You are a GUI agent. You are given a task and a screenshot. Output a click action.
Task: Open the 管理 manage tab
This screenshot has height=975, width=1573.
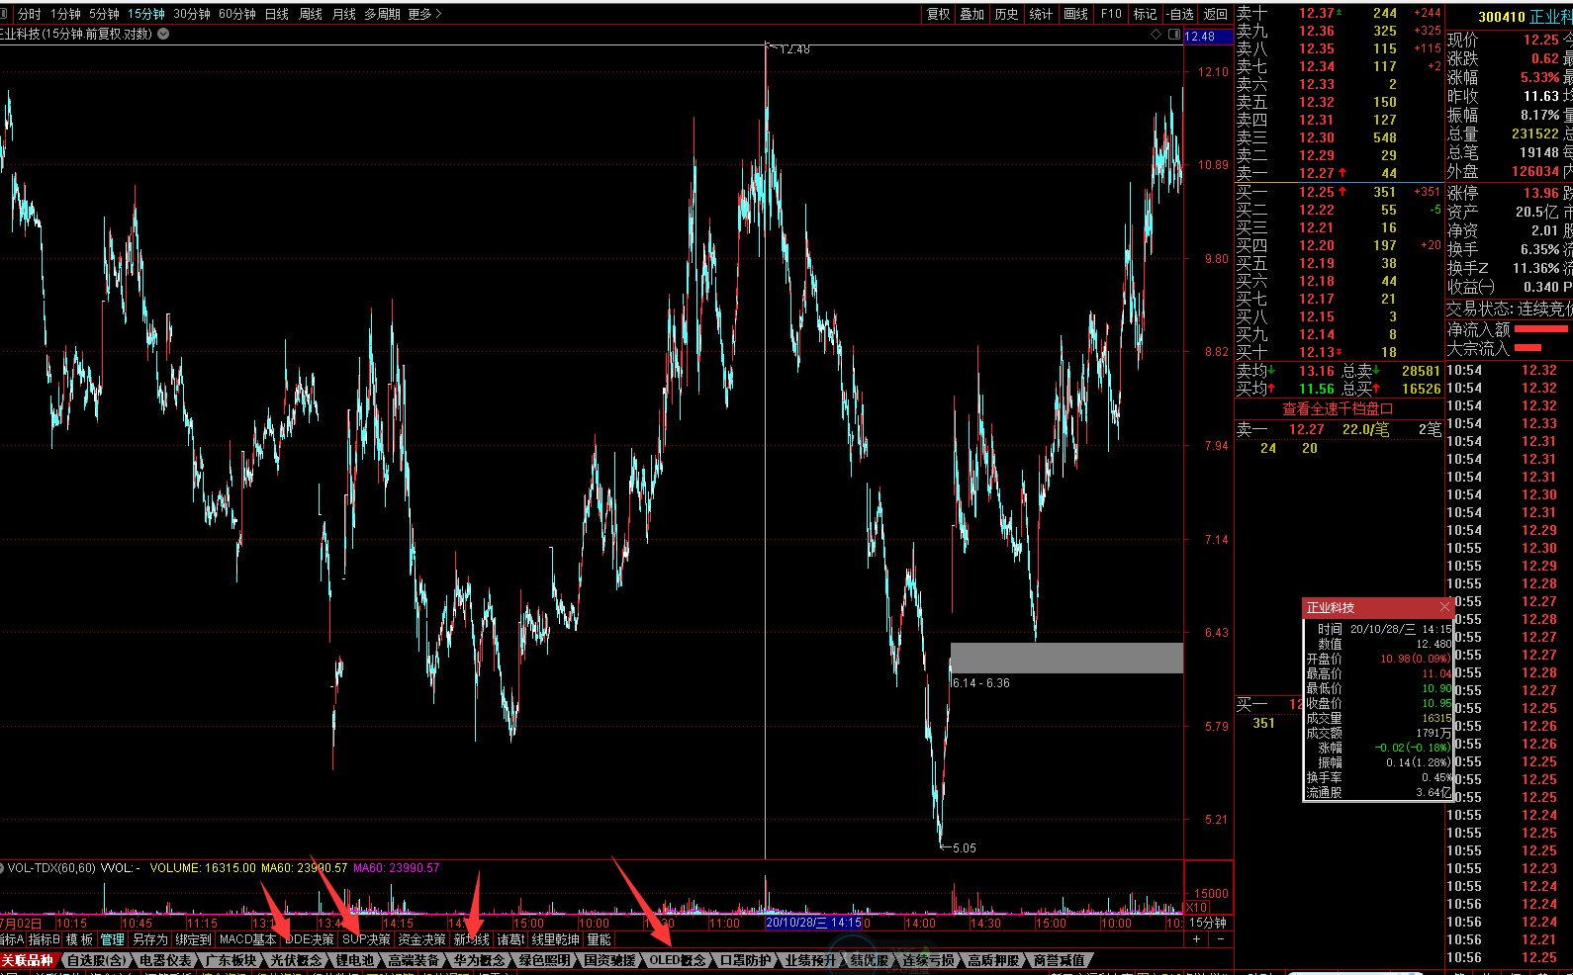113,939
